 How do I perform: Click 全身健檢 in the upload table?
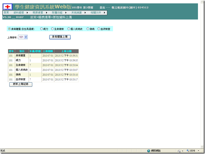click(20, 65)
